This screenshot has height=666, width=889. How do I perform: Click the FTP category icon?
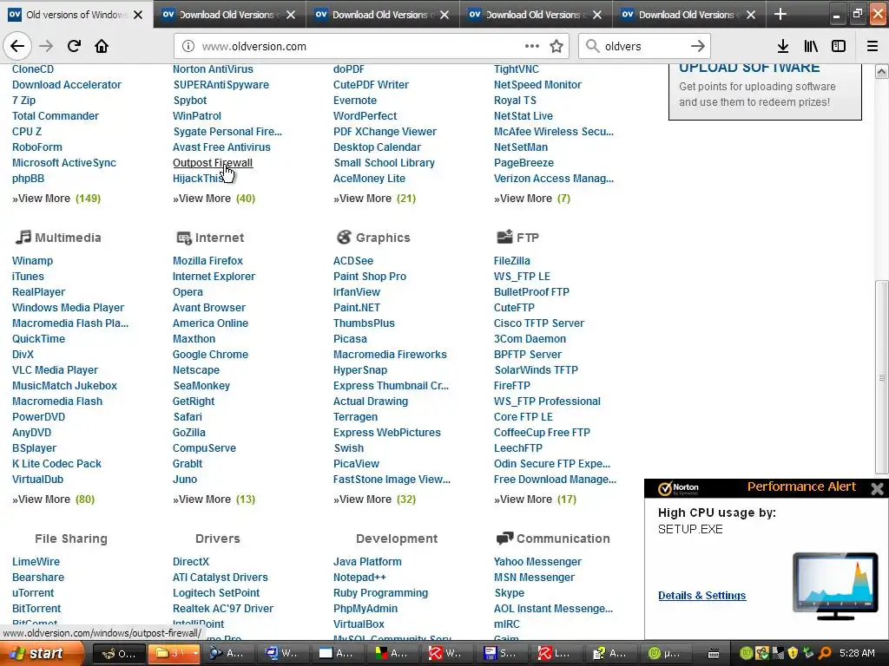[504, 237]
